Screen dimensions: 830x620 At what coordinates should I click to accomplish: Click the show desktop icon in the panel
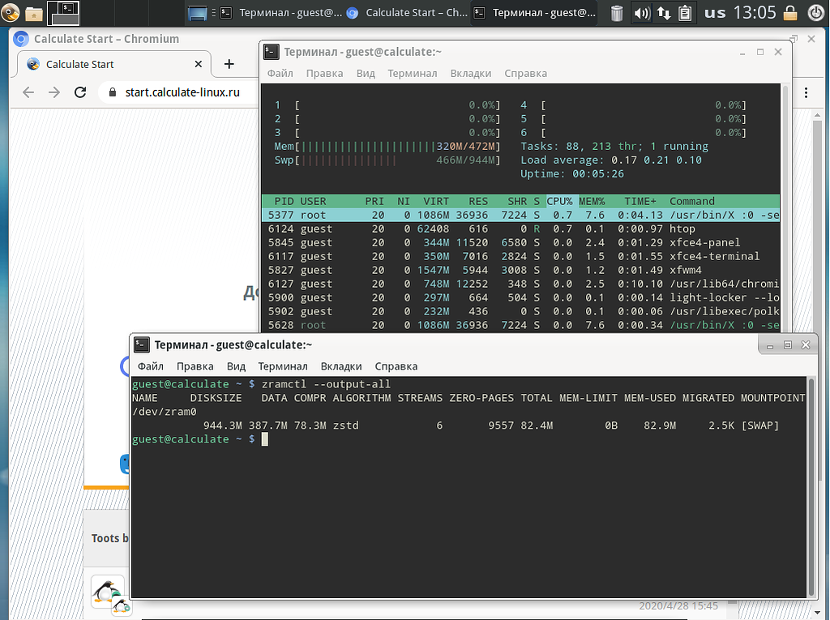(x=197, y=13)
